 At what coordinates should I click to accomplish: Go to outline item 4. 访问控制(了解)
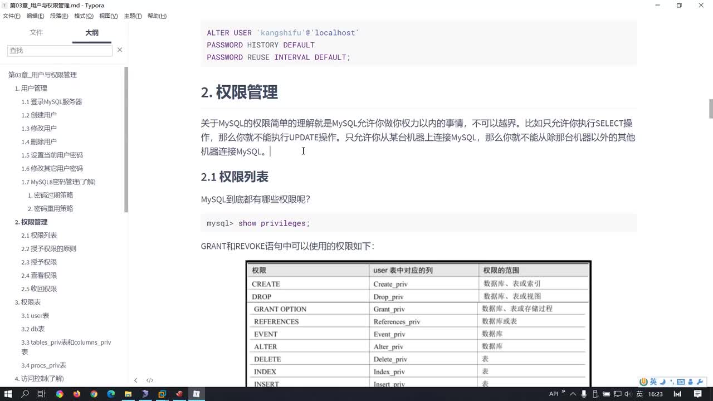point(39,379)
